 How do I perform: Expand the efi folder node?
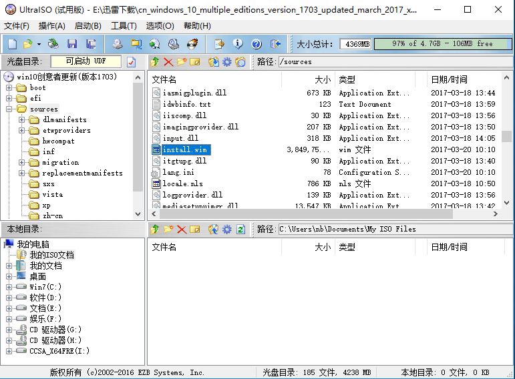(x=9, y=98)
